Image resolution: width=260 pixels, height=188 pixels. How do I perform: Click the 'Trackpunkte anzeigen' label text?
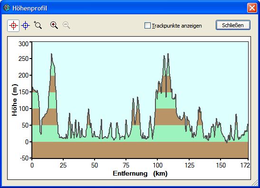[177, 26]
